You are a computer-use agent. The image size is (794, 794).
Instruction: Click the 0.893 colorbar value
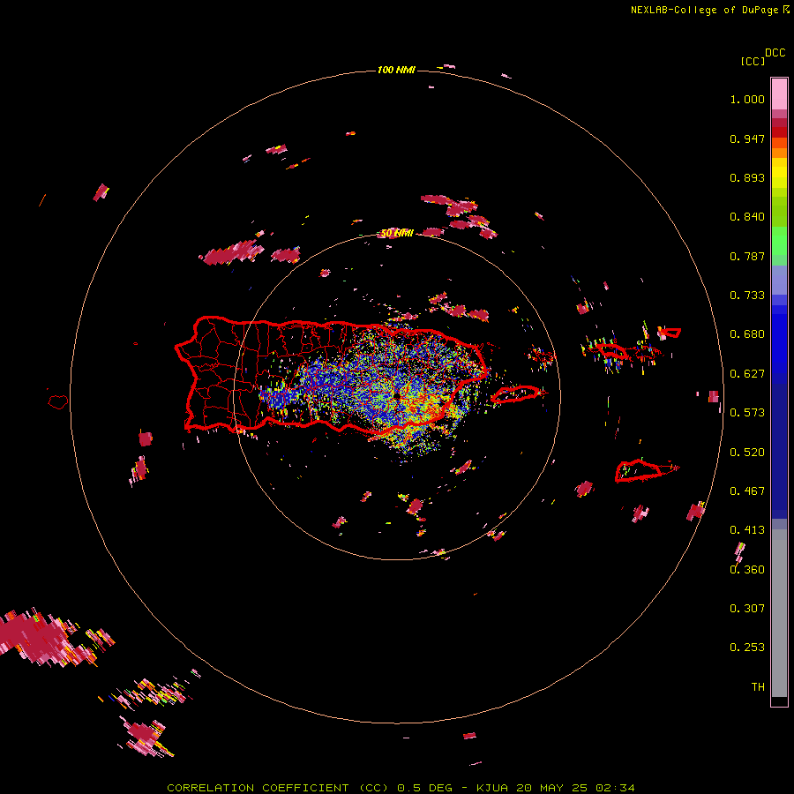point(747,177)
